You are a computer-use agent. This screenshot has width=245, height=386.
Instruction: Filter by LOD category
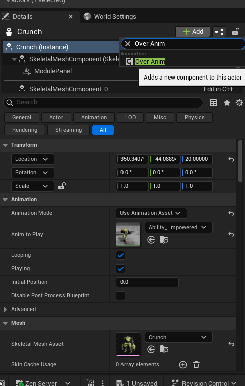(x=130, y=117)
